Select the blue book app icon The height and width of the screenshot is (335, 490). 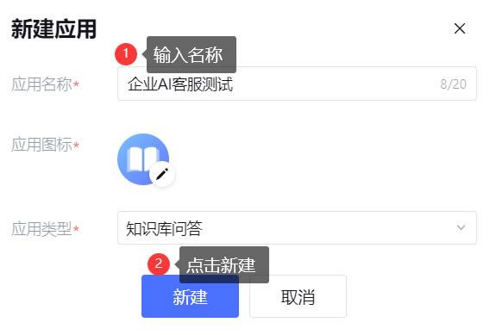click(143, 159)
